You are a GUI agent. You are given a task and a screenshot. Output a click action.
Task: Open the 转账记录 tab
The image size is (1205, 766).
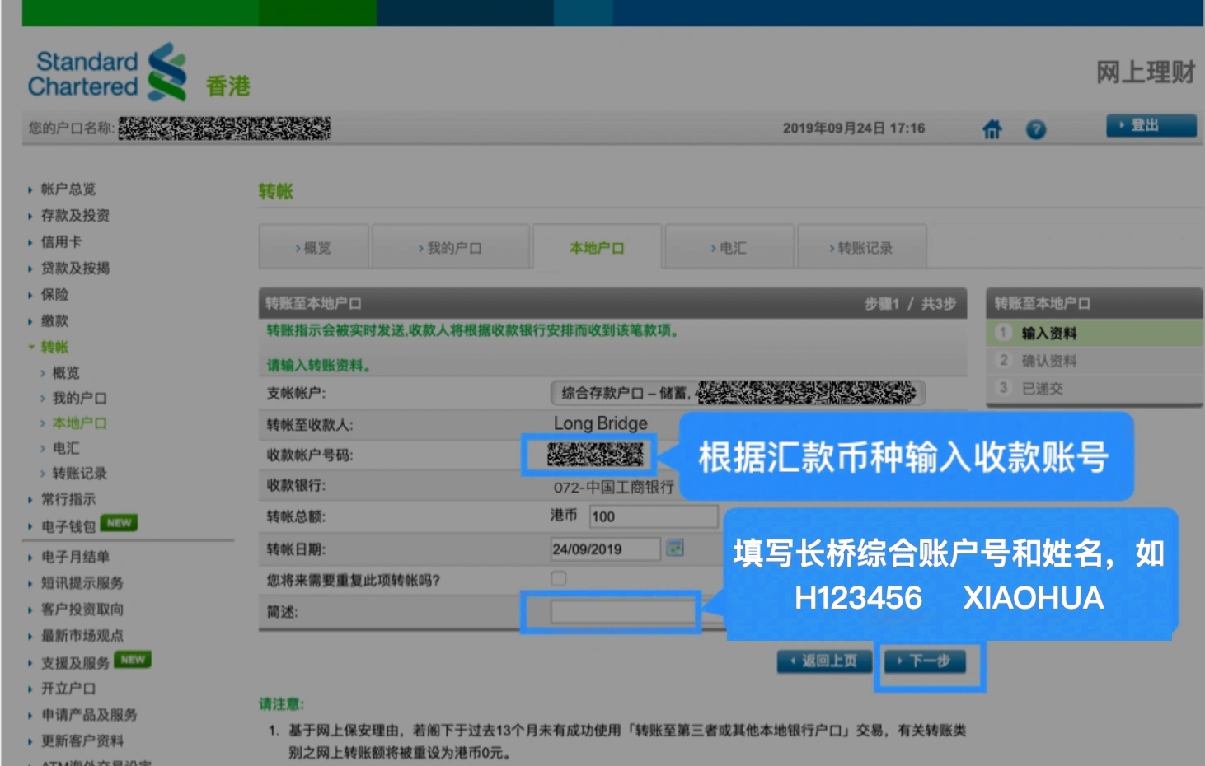[x=861, y=247]
